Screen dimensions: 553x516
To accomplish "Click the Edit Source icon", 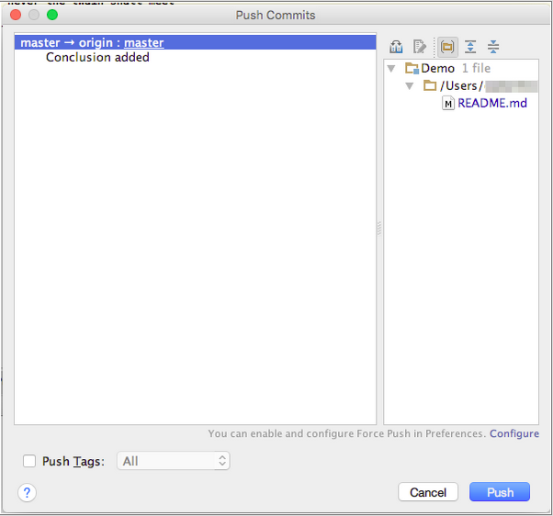I will (x=420, y=47).
